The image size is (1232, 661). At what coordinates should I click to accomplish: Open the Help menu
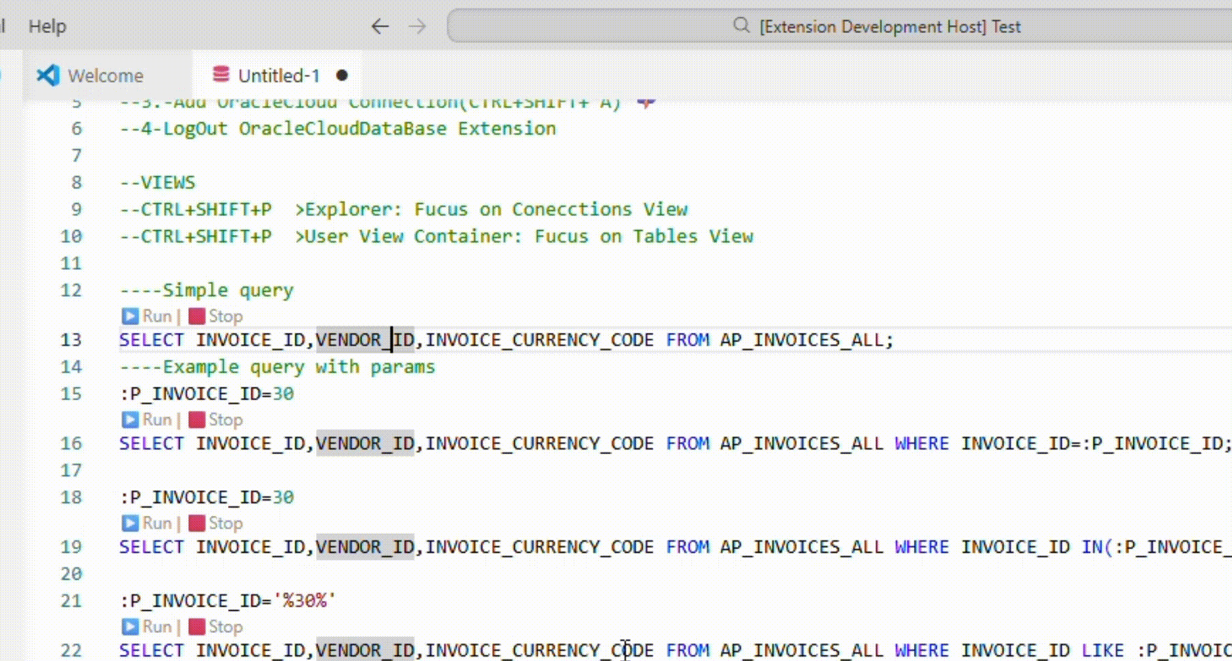[x=47, y=26]
